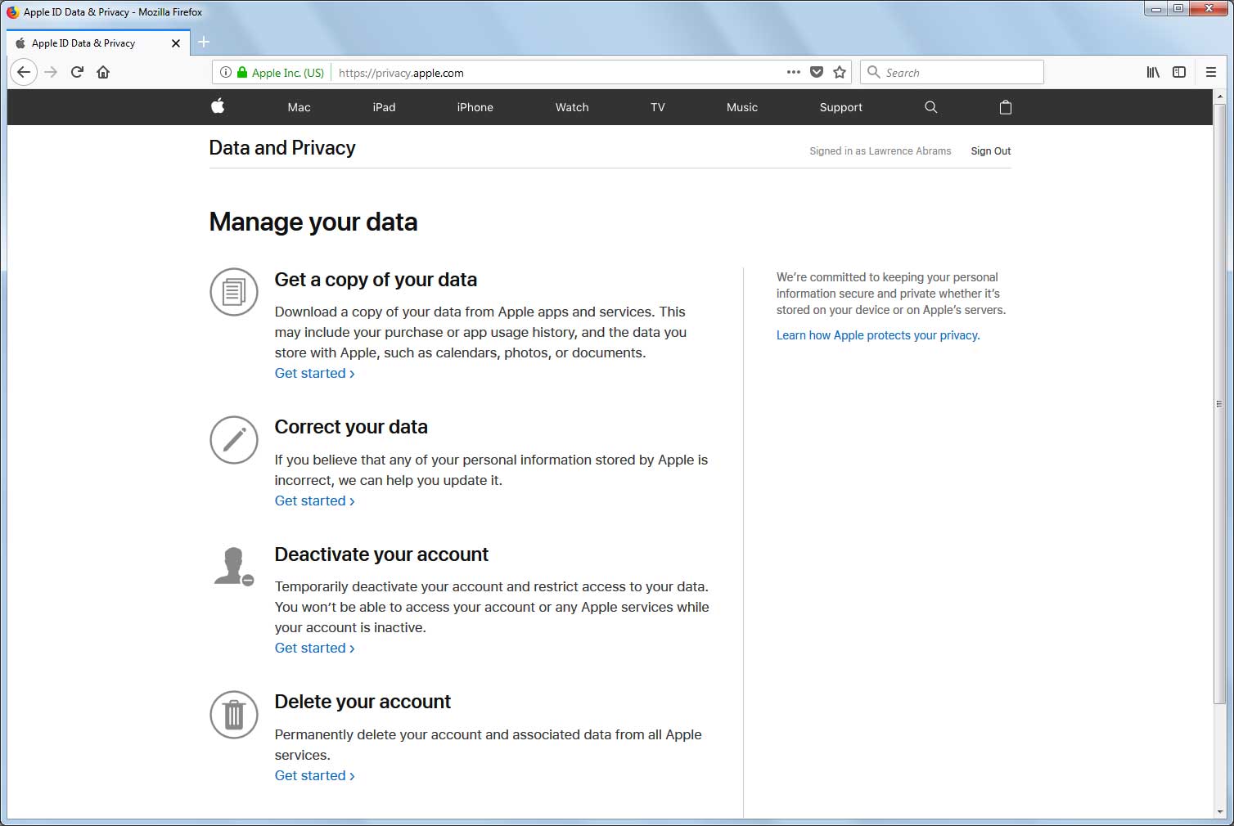1234x826 pixels.
Task: Open Watch in Apple navigation
Action: click(572, 107)
